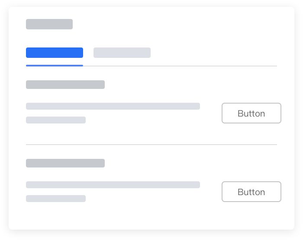Click the short description line in the second section

tap(56, 199)
